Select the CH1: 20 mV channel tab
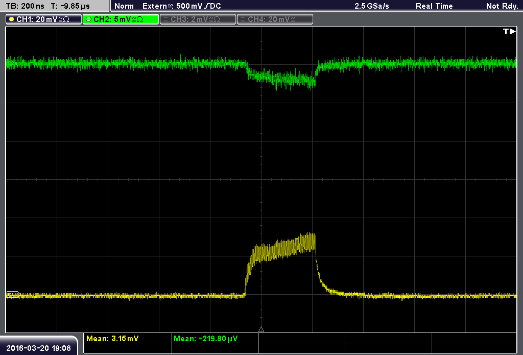This screenshot has width=523, height=355. (x=44, y=19)
